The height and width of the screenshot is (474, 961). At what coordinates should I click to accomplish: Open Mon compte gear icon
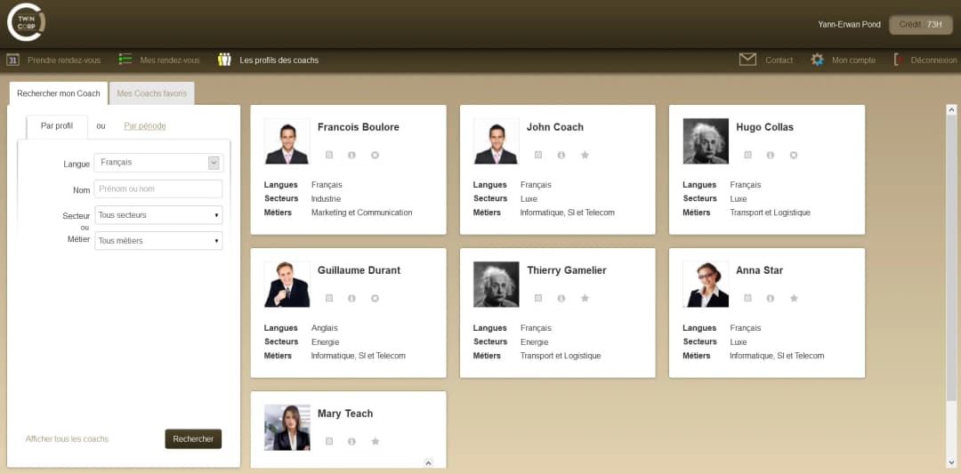pos(817,60)
